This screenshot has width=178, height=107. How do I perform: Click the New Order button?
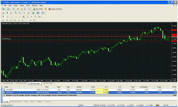[38, 9]
